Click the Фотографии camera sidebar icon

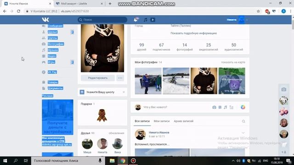pyautogui.click(x=44, y=44)
